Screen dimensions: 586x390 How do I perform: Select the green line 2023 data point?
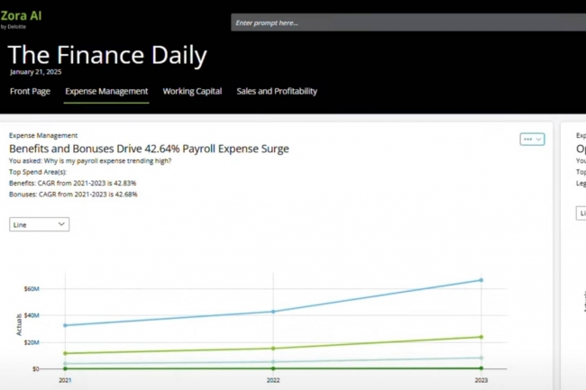(481, 337)
